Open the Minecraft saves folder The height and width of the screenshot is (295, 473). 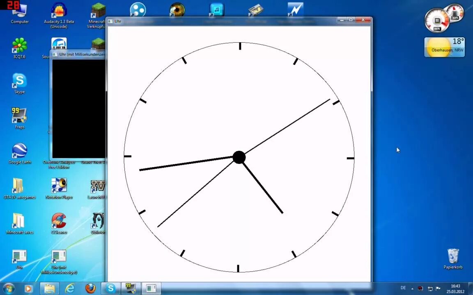[20, 224]
